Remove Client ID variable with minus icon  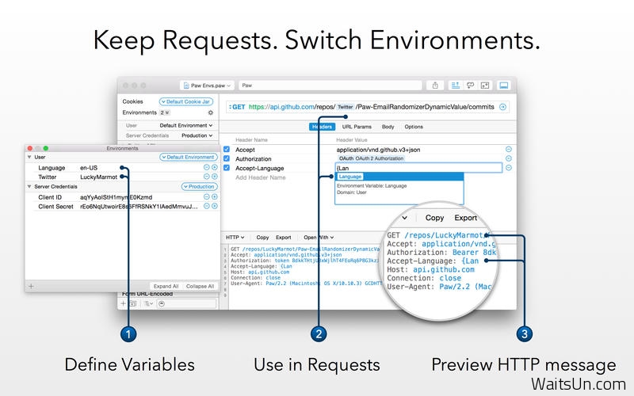pos(206,196)
